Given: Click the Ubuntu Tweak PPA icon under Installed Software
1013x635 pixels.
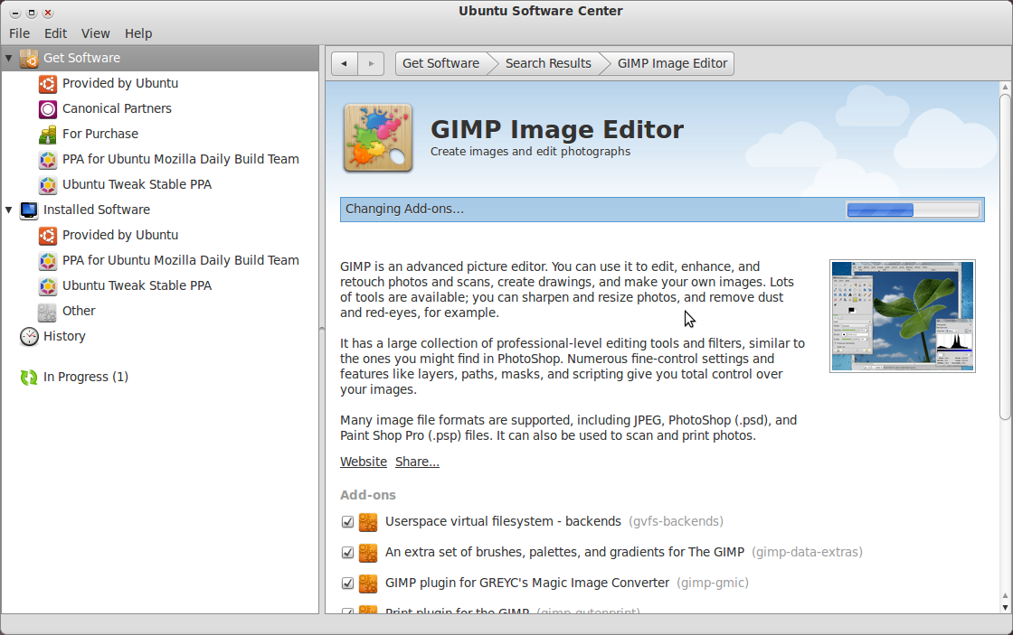Looking at the screenshot, I should pyautogui.click(x=48, y=285).
